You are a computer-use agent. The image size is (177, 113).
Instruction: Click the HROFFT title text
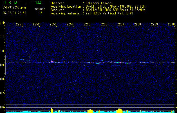coord(17,2)
